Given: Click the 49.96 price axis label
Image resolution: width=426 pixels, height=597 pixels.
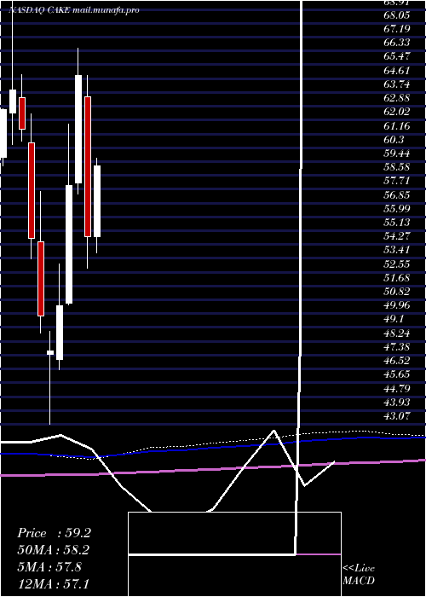Looking at the screenshot, I should (397, 305).
